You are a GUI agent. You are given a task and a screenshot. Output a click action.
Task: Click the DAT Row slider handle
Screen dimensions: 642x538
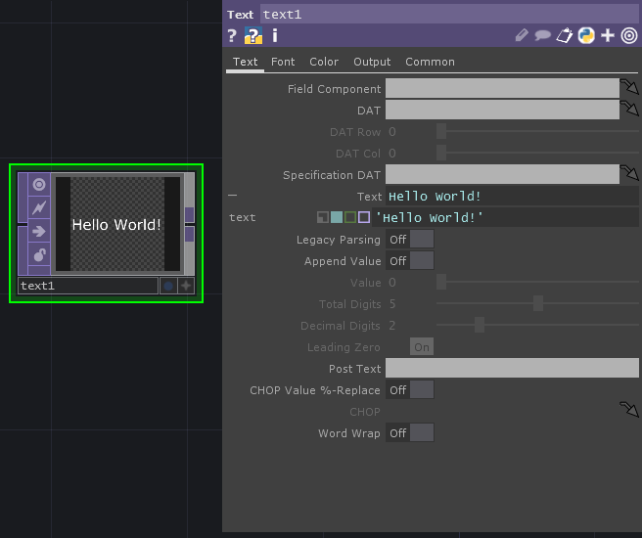tap(441, 131)
